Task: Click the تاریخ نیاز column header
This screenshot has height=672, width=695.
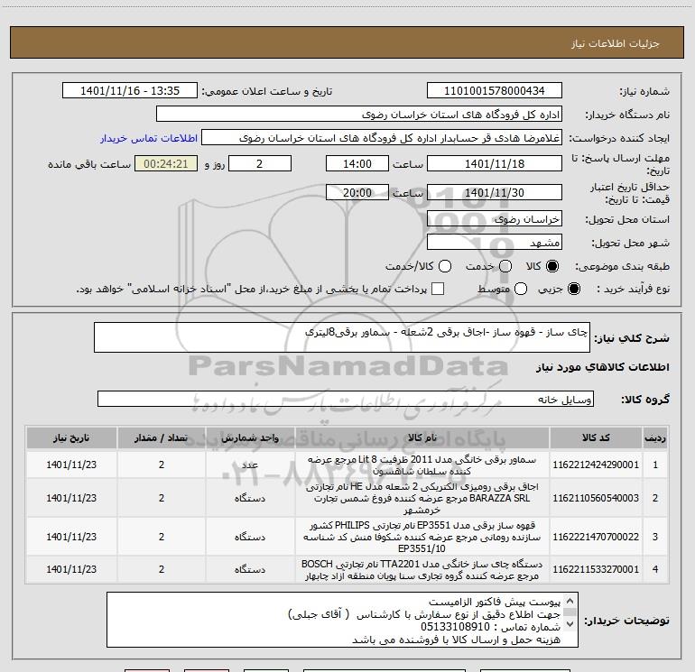Action: tap(71, 437)
